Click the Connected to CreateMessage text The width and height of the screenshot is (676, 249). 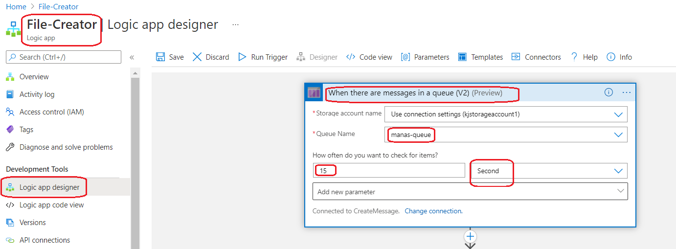356,211
